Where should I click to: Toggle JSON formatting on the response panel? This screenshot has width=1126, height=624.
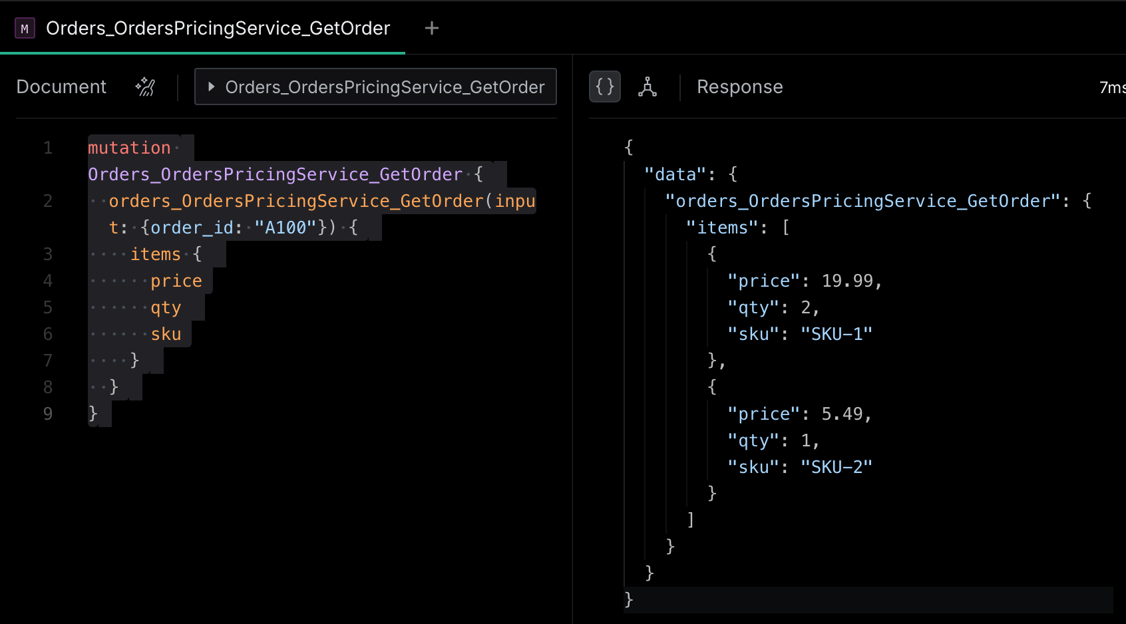[604, 86]
